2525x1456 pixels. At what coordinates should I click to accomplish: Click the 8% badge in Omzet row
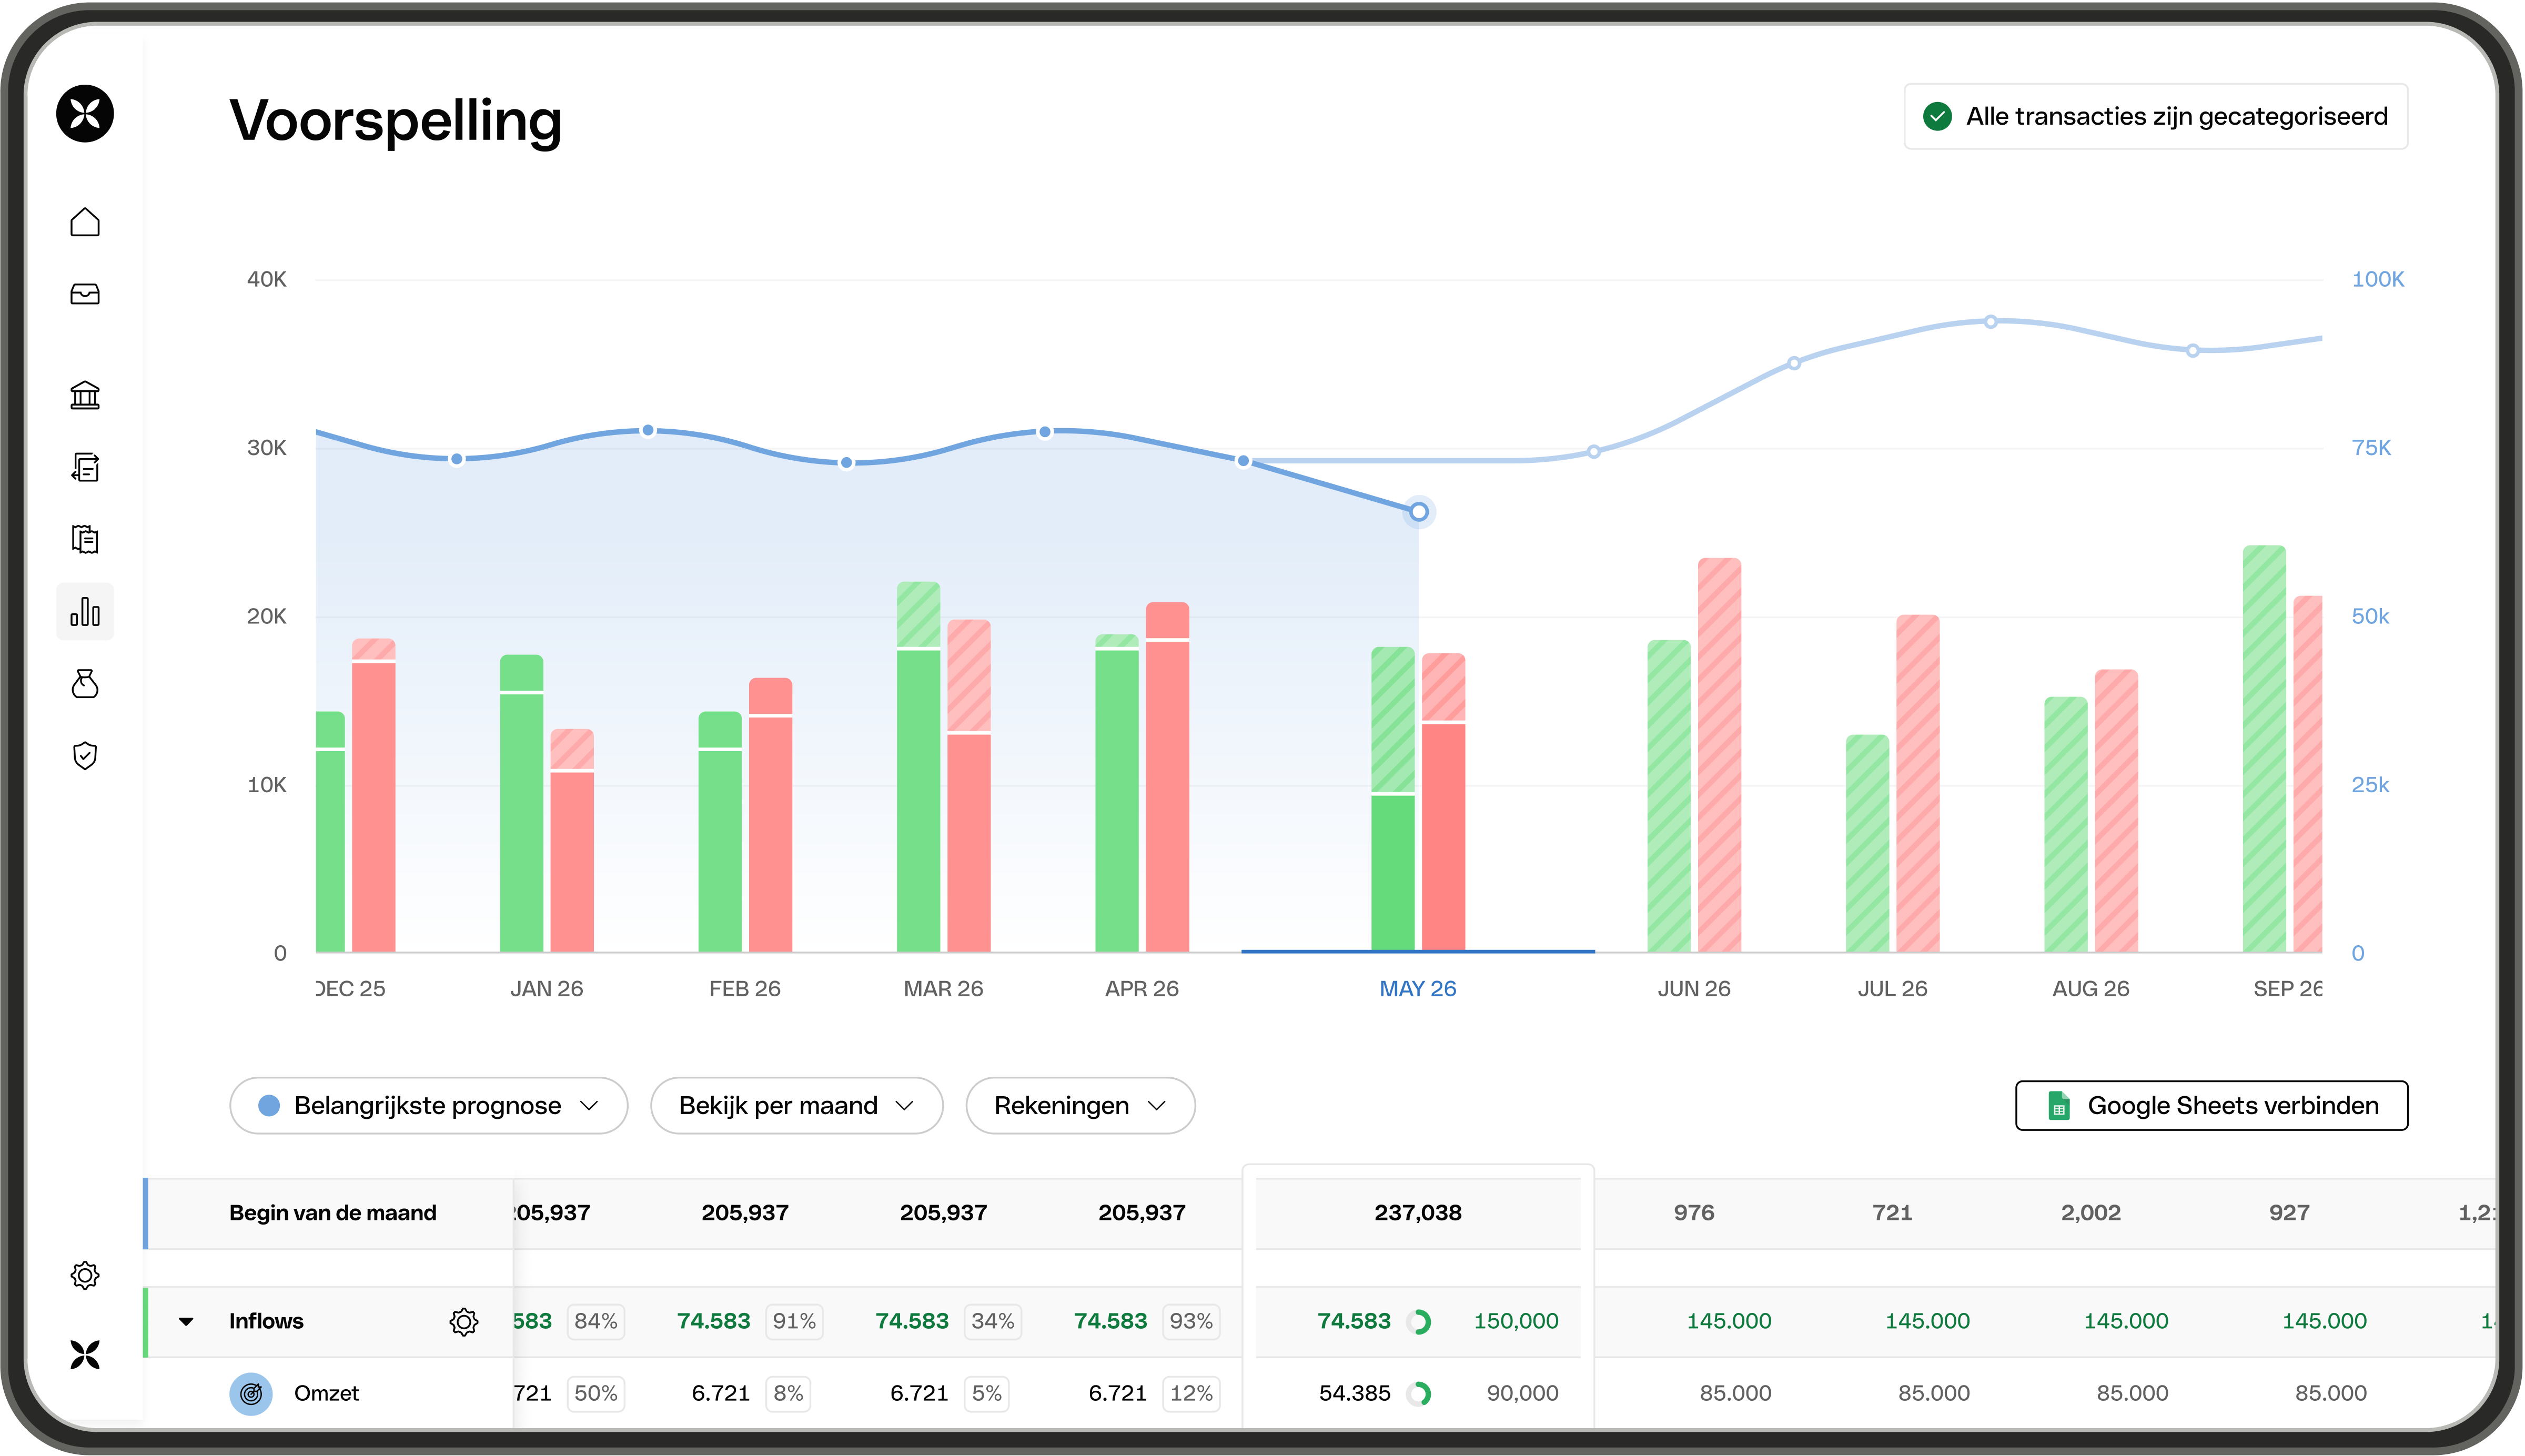tap(788, 1393)
